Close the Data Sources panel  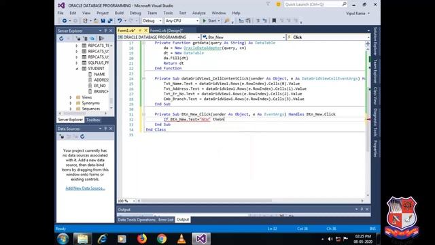[x=111, y=129]
